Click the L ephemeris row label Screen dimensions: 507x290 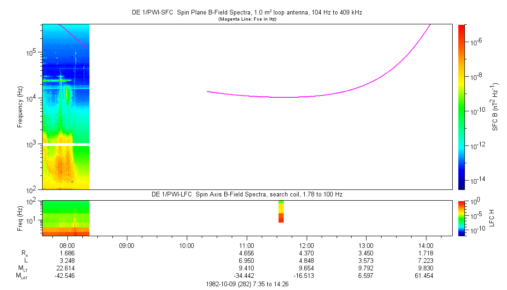(26, 261)
